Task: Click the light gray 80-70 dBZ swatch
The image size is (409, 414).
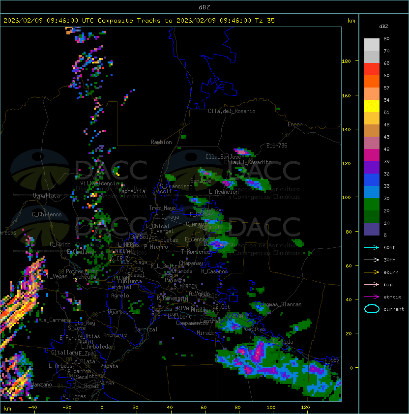Action: point(372,45)
